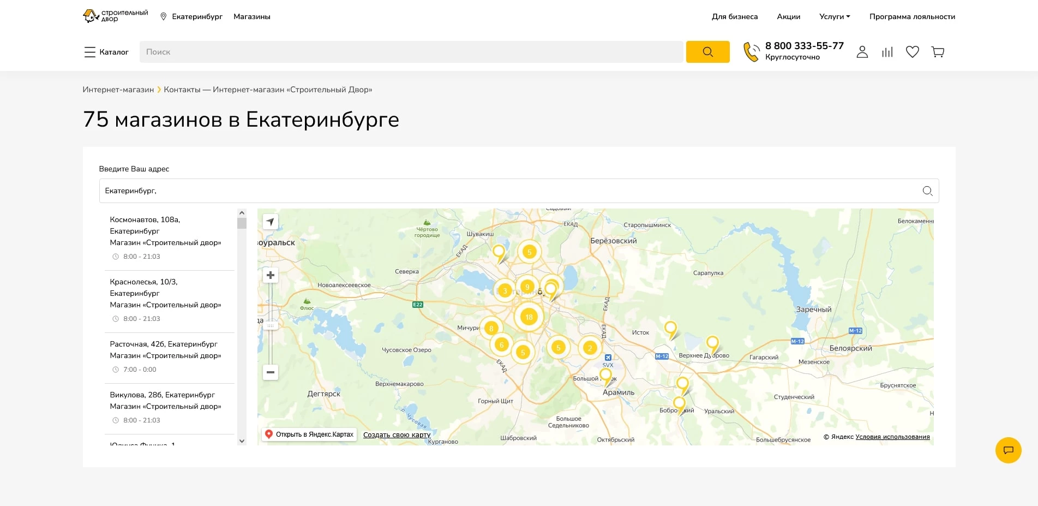Viewport: 1038px width, 506px height.
Task: Expand the Услуги dropdown
Action: pyautogui.click(x=833, y=16)
